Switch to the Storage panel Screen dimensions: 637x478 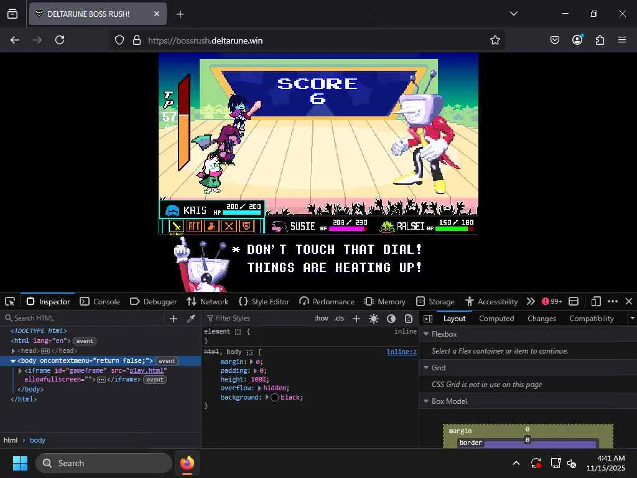point(435,302)
